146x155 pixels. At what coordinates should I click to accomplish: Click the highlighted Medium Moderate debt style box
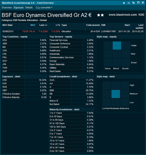[116, 94]
